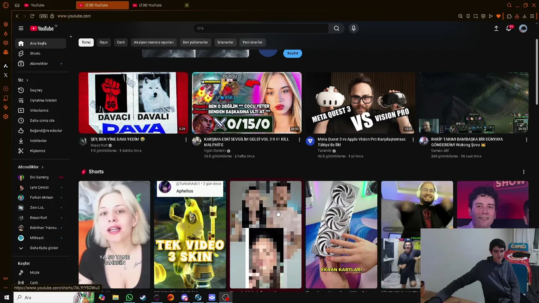
Task: Open Beğendiğim videolar link
Action: pos(40,130)
